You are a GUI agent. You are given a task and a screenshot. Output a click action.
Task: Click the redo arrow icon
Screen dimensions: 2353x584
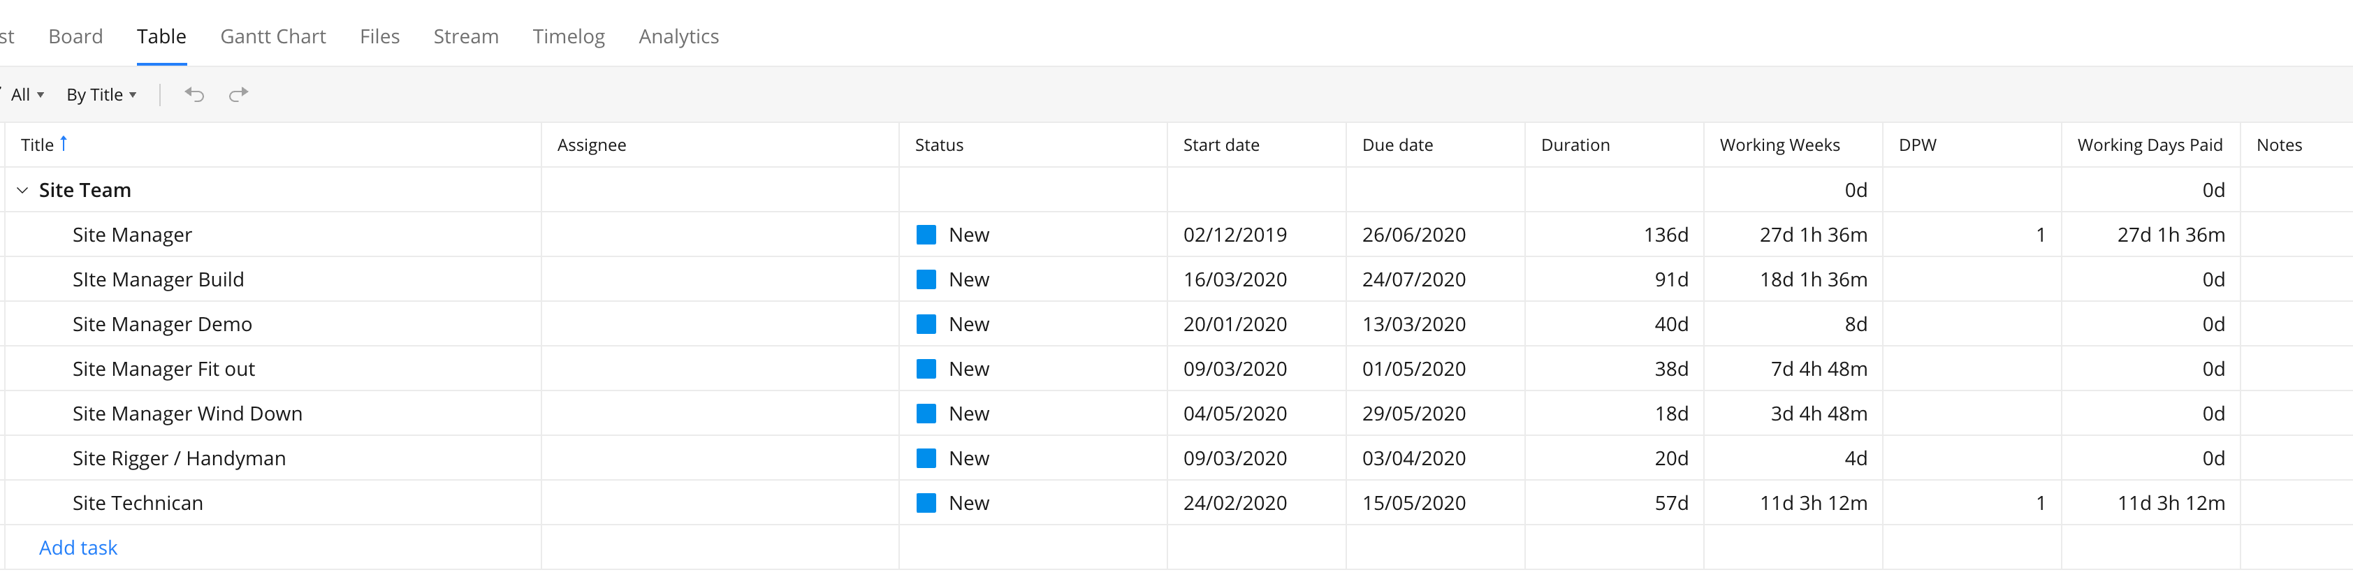click(x=238, y=94)
